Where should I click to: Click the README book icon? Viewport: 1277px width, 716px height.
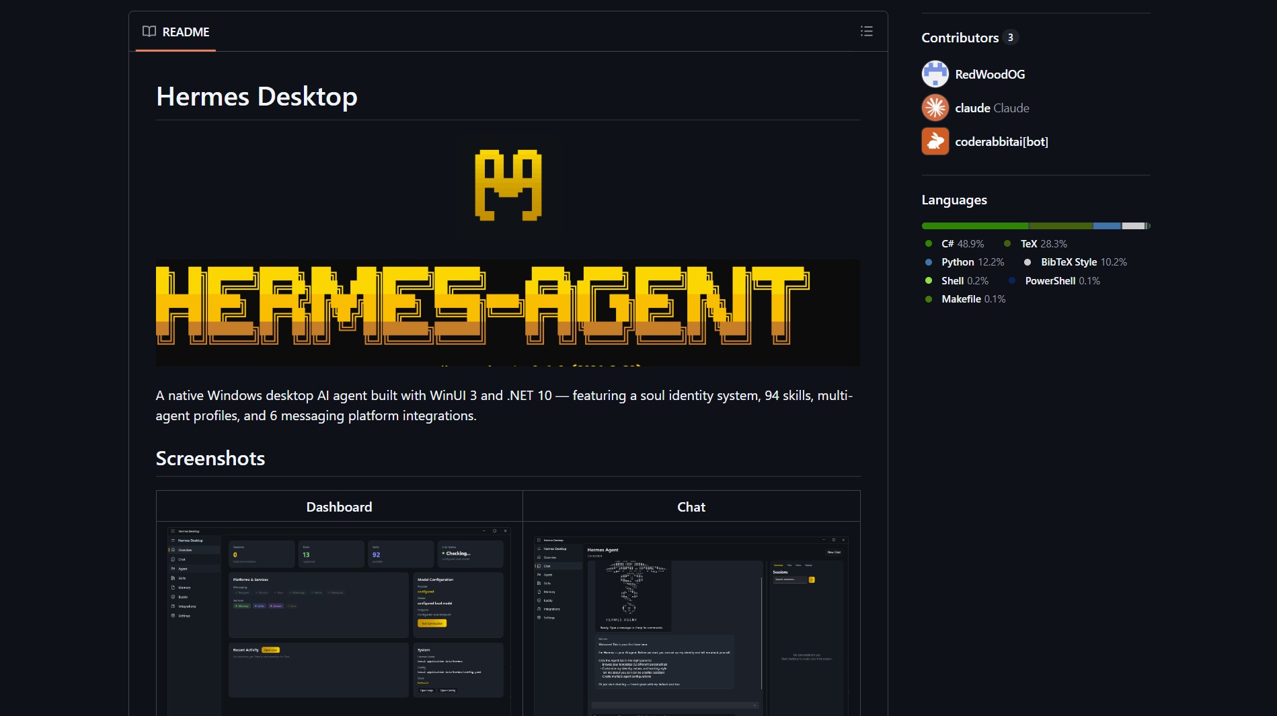149,32
